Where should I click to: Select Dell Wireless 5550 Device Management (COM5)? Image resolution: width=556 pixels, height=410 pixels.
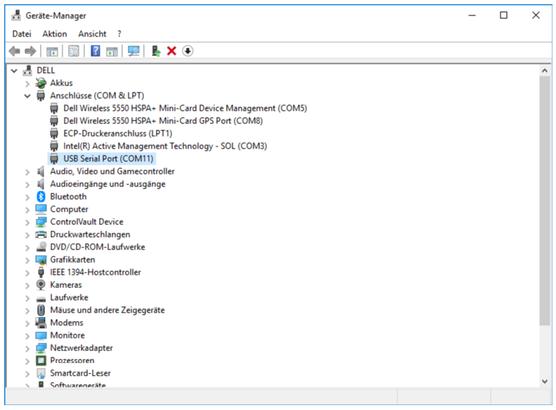pos(185,108)
